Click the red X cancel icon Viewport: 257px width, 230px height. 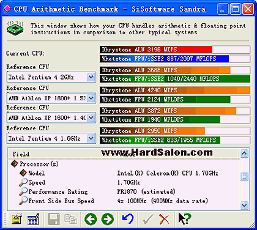pyautogui.click(x=164, y=219)
